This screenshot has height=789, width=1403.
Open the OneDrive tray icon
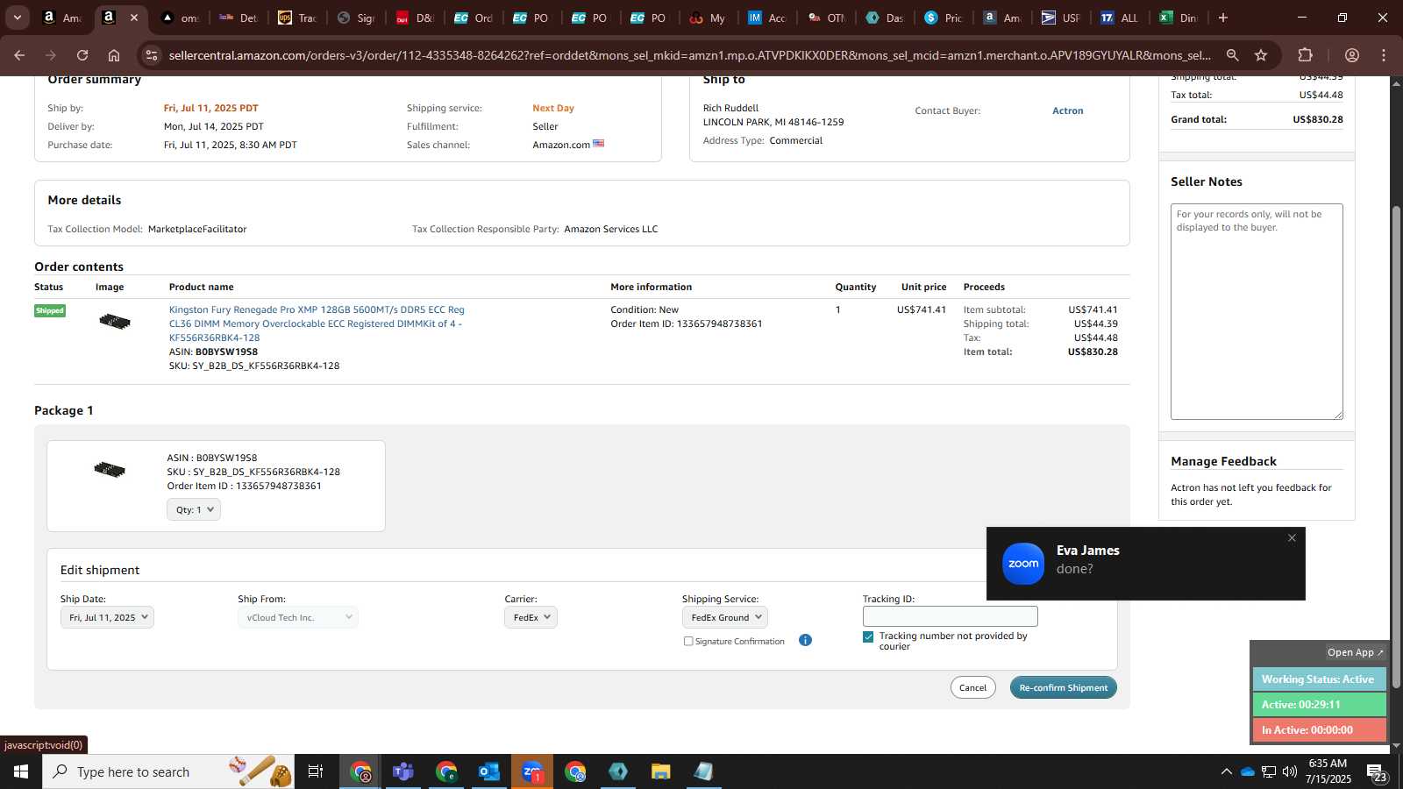pos(1247,771)
